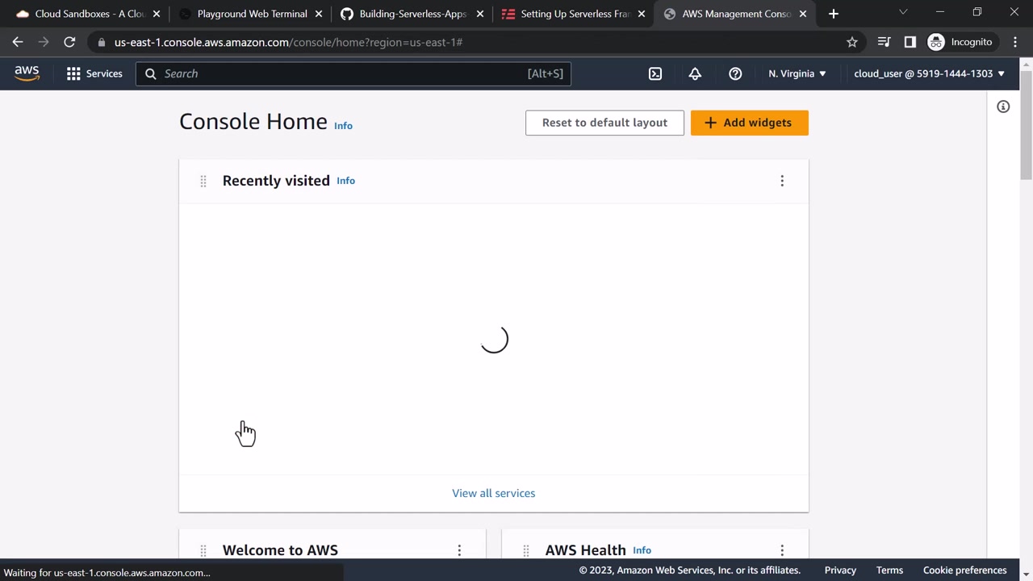Bookmark this page with the star

(852, 42)
